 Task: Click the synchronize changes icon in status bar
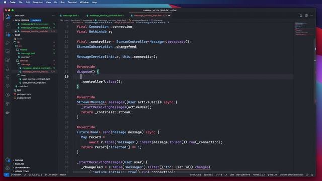coord(25,175)
